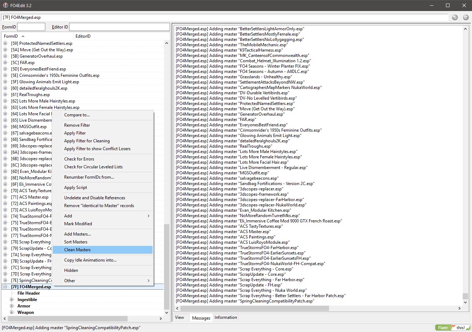Click the file path bar showing FO4Merged.esp
Screen dimensions: 472x332
pyautogui.click(x=225, y=17)
